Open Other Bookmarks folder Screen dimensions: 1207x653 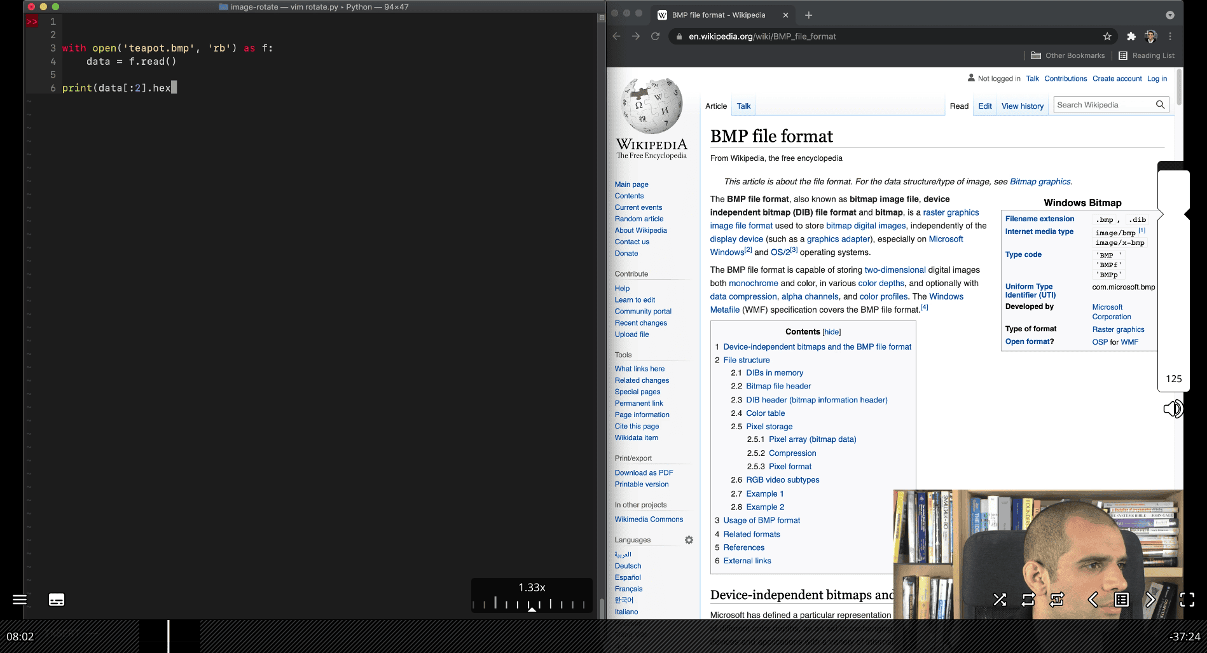(x=1068, y=55)
